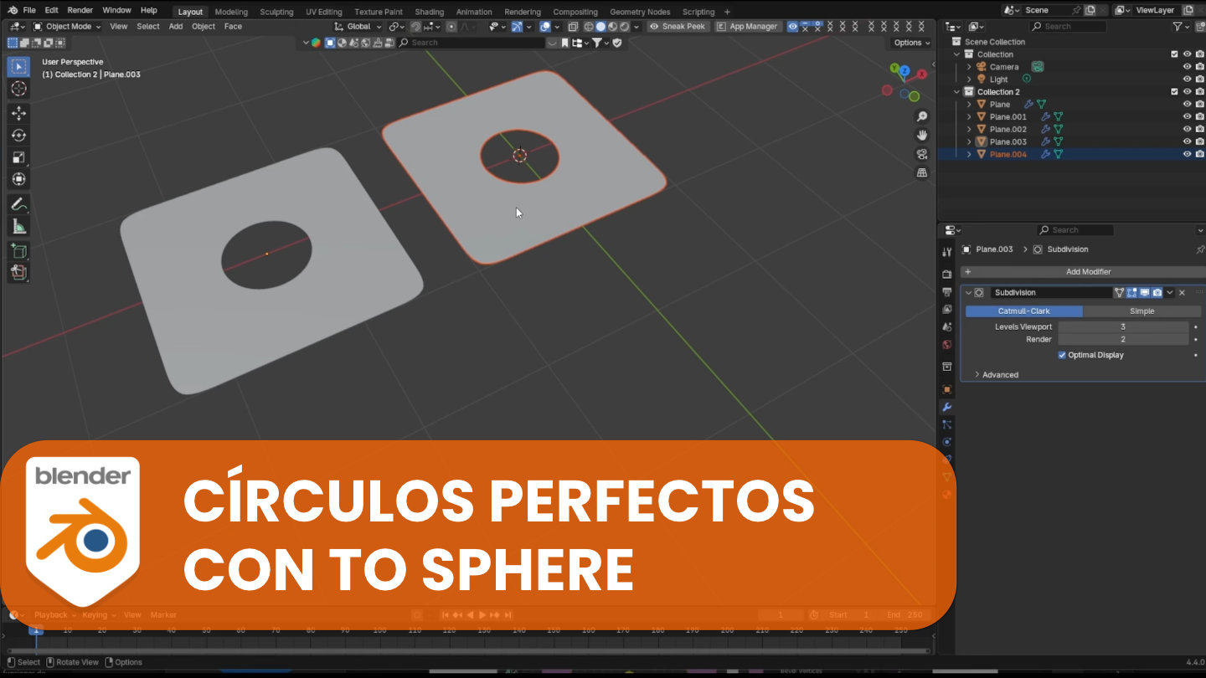Open the outliner filter dropdown
The width and height of the screenshot is (1206, 678).
[1181, 27]
